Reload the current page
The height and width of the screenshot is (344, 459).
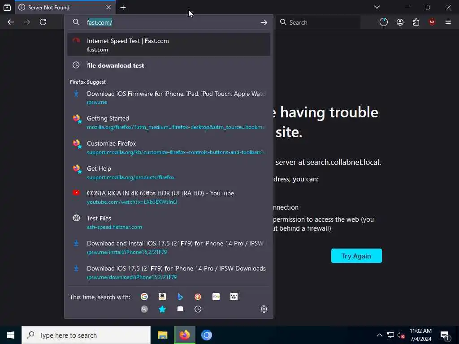click(x=43, y=22)
